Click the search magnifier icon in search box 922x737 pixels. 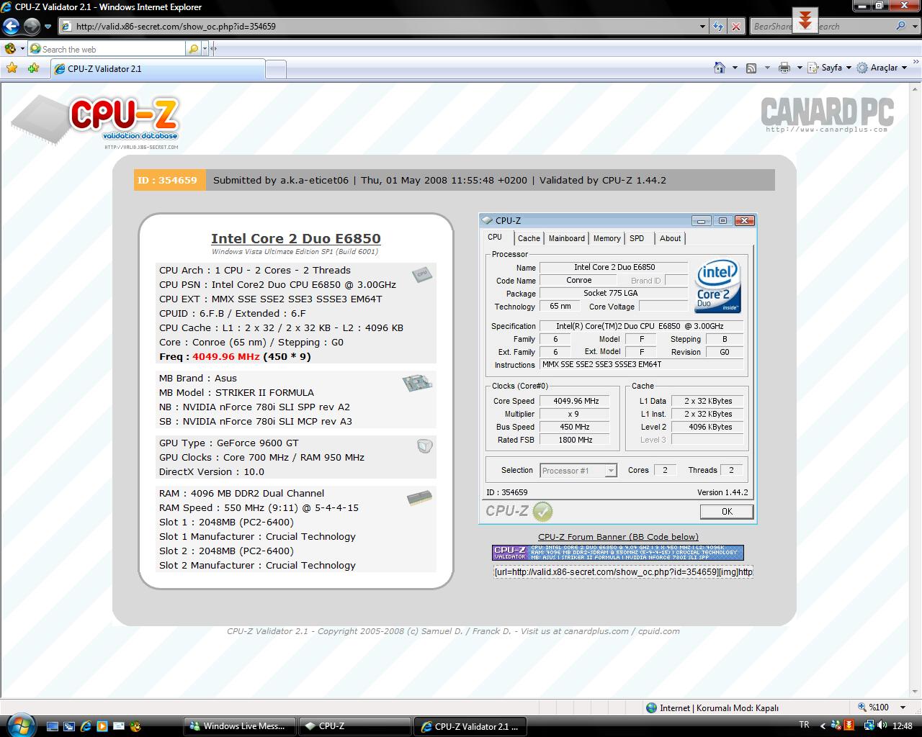click(900, 26)
